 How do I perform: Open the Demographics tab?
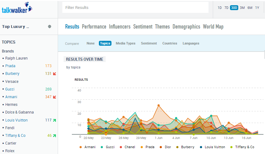click(x=186, y=27)
